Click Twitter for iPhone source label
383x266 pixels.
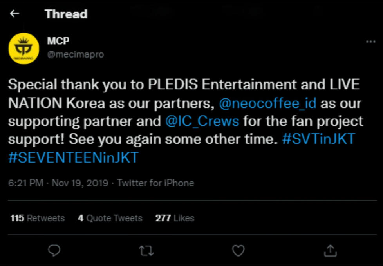pyautogui.click(x=155, y=183)
